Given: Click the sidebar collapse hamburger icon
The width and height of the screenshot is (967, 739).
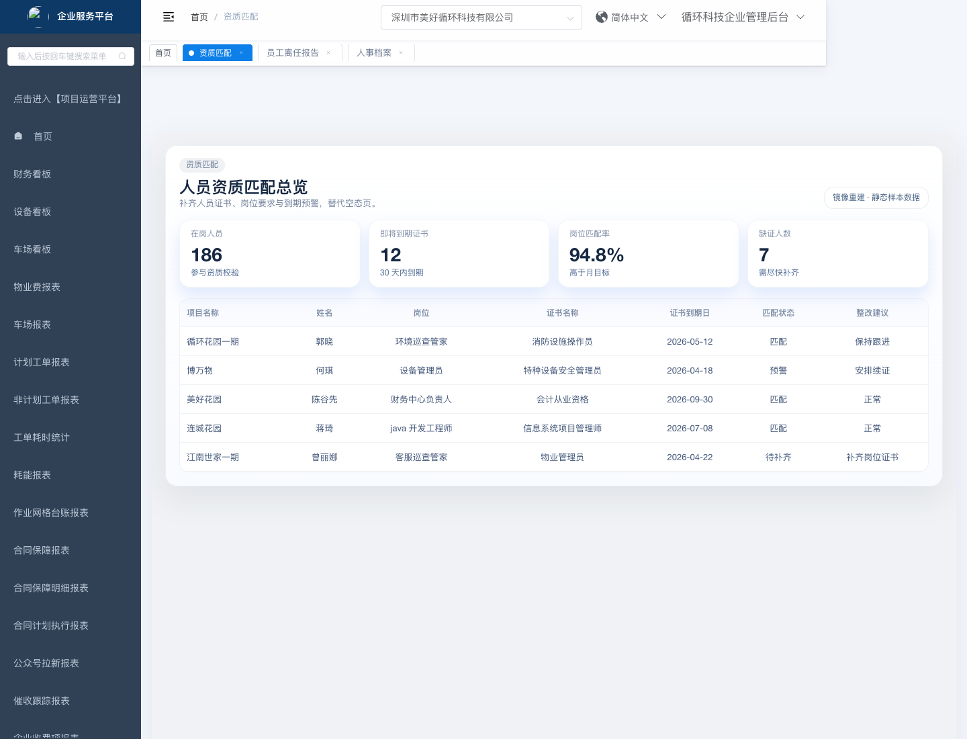Looking at the screenshot, I should [x=169, y=17].
